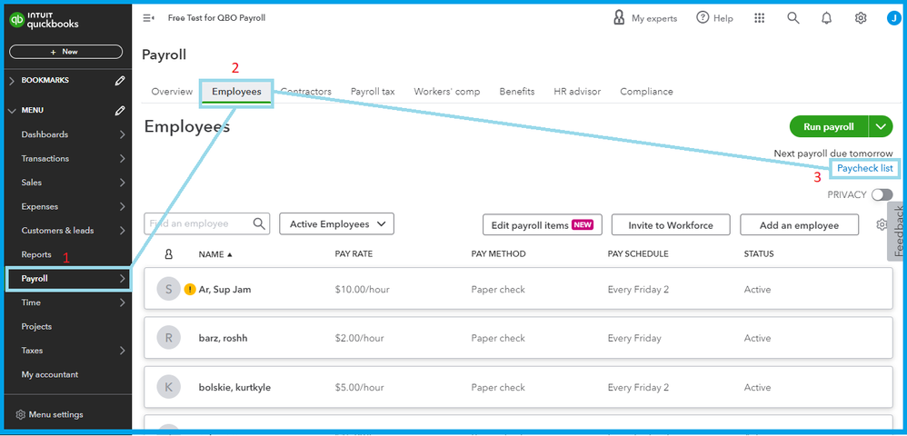Click the QuickBooks logo icon
This screenshot has width=907, height=436.
point(15,20)
